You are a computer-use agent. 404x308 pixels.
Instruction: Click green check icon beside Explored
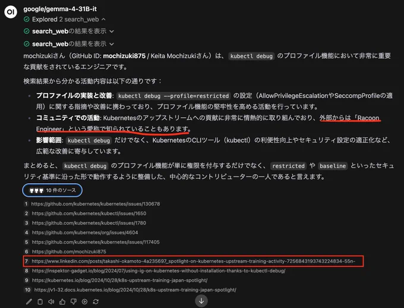pos(27,20)
